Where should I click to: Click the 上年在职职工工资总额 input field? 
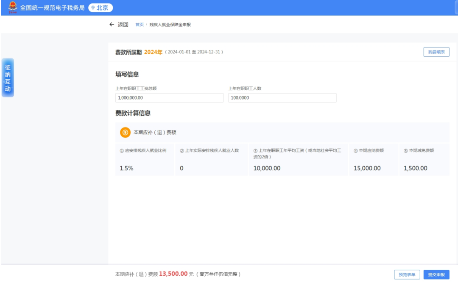(169, 98)
